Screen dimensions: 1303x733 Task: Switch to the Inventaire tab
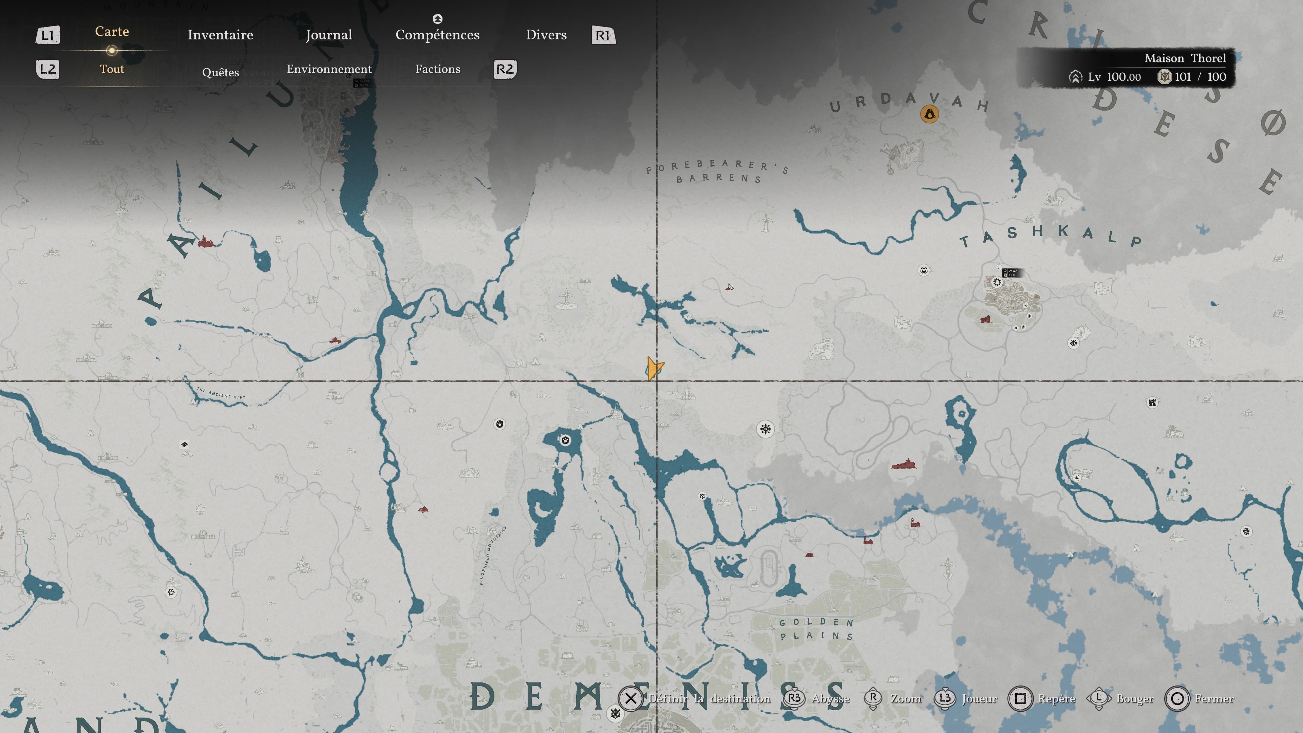221,35
